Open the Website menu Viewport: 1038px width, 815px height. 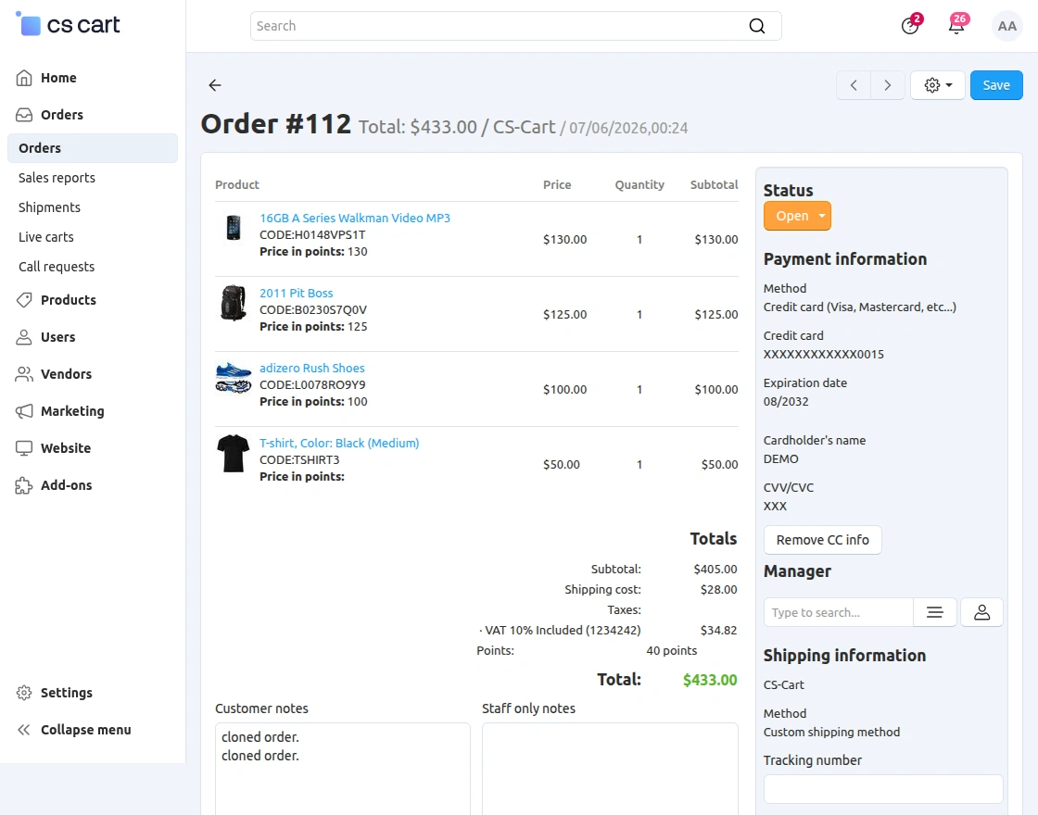click(x=66, y=448)
